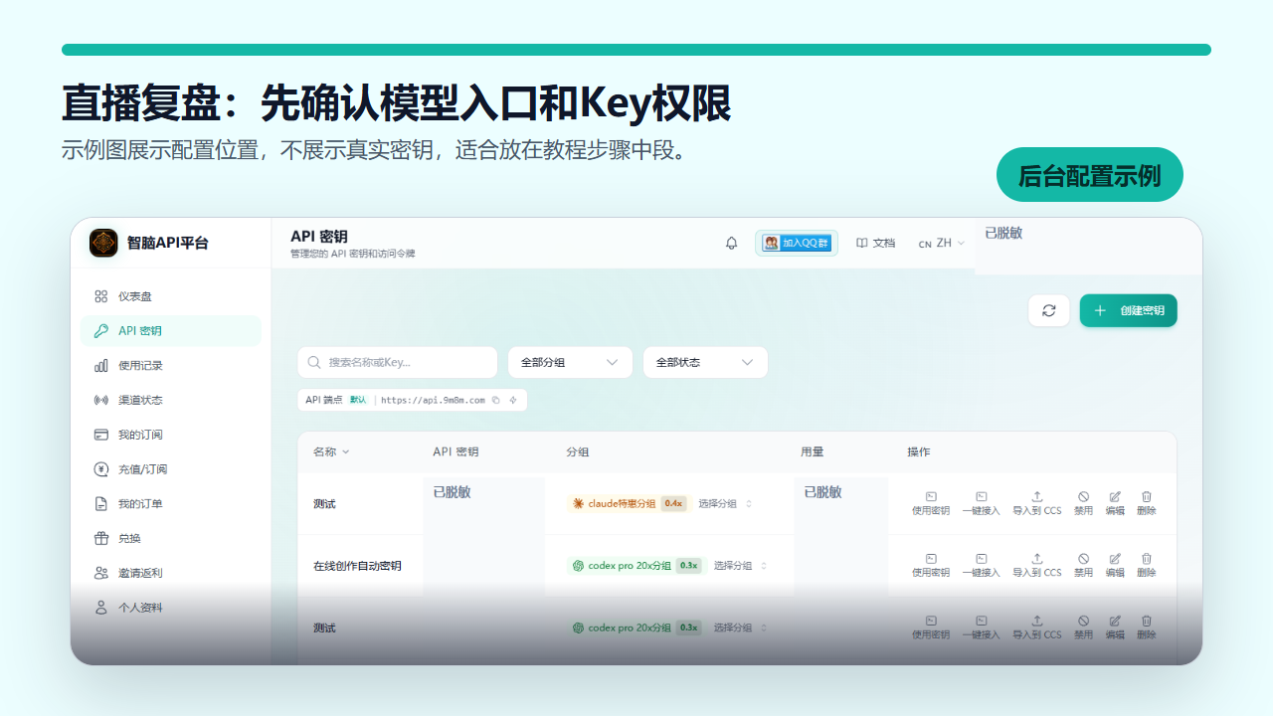The image size is (1273, 716).
Task: Click 使用密钥 in bottom 测试 codex row
Action: tap(931, 626)
